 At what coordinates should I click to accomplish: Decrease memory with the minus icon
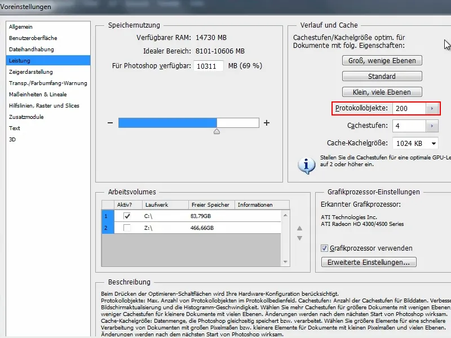point(110,123)
